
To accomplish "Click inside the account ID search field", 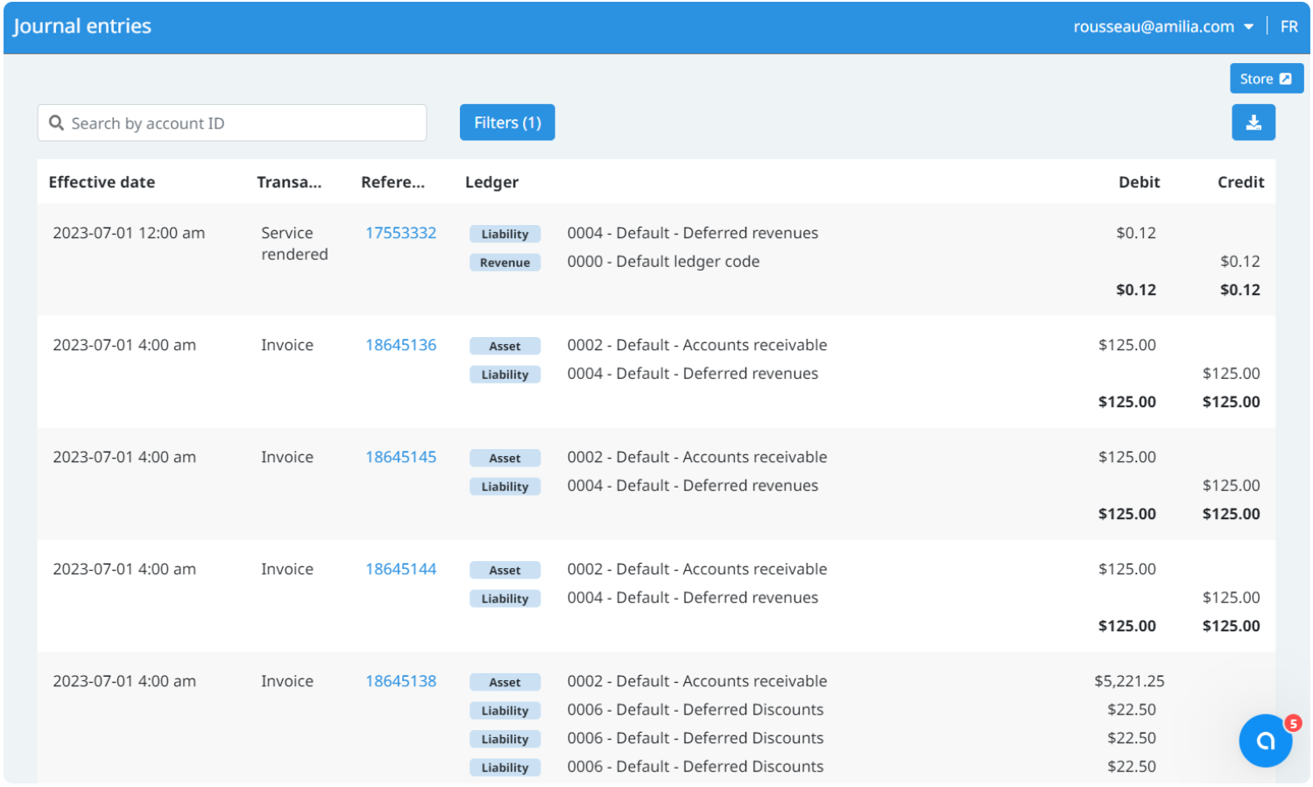I will click(231, 123).
